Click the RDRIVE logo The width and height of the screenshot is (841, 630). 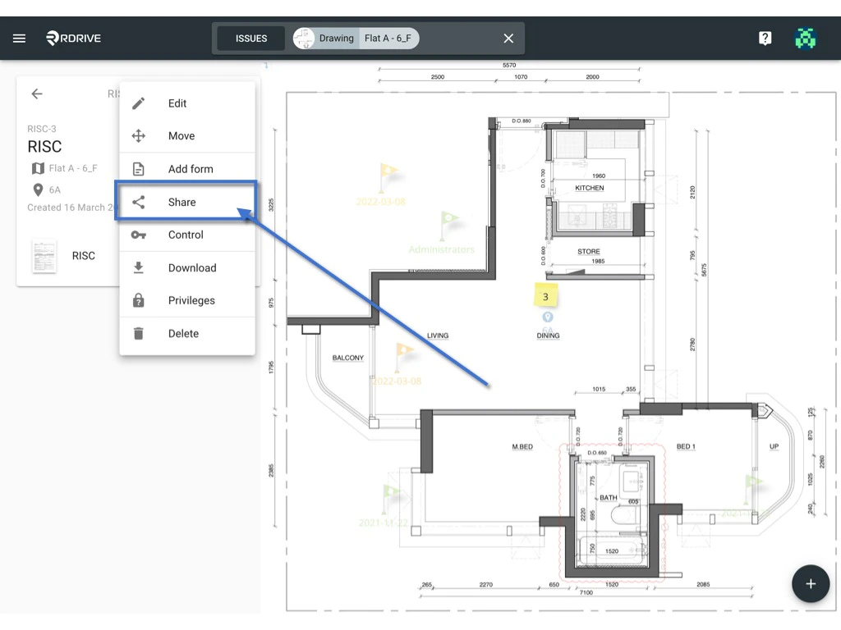pos(72,37)
